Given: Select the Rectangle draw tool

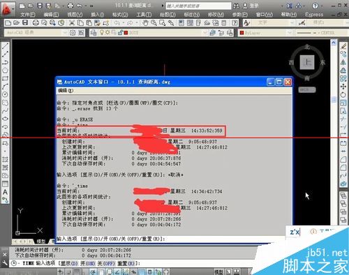Looking at the screenshot, I should pos(5,78).
